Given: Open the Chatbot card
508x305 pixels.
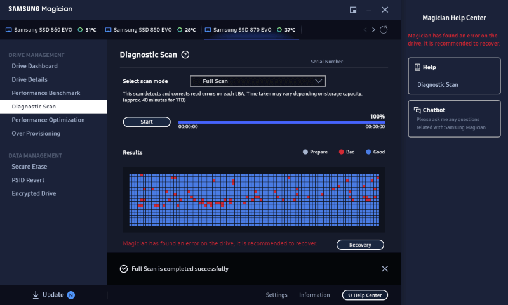Looking at the screenshot, I should tap(454, 119).
